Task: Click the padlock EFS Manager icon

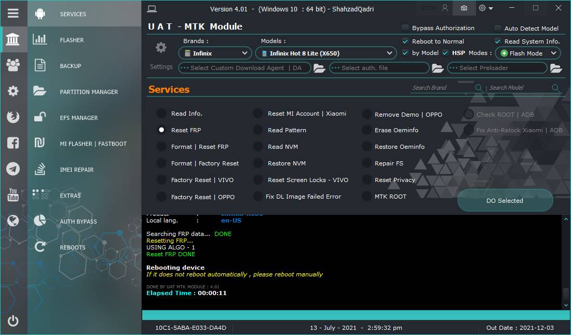Action: [39, 117]
